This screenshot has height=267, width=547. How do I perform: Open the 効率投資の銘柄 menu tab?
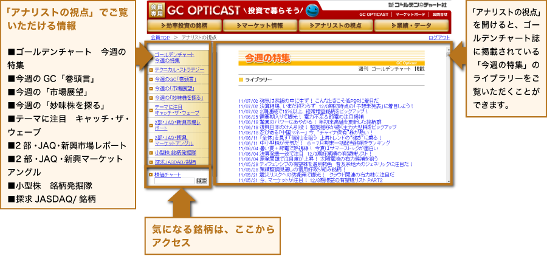[x=185, y=26]
